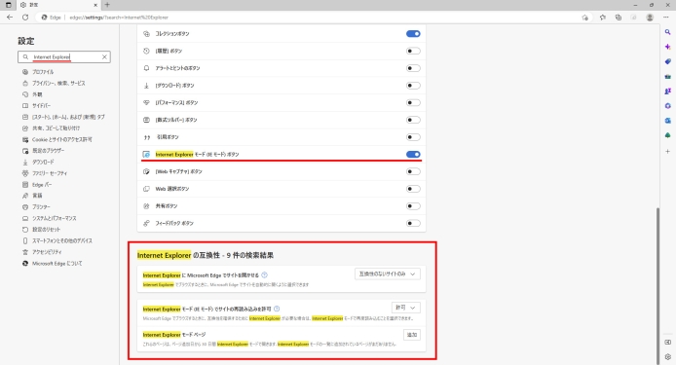
Task: Click the Internet Explorer mode button row icon
Action: (146, 155)
